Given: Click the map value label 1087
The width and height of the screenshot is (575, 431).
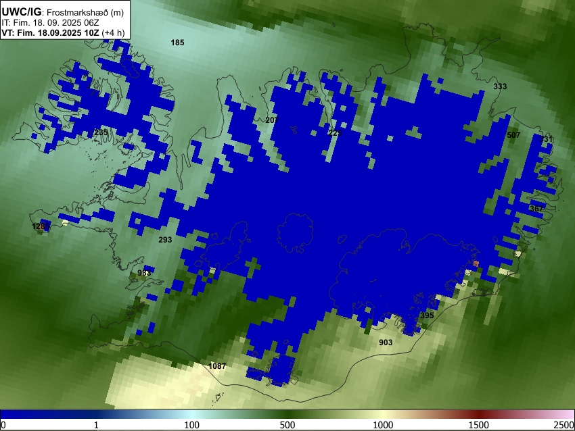Looking at the screenshot, I should click(x=217, y=366).
